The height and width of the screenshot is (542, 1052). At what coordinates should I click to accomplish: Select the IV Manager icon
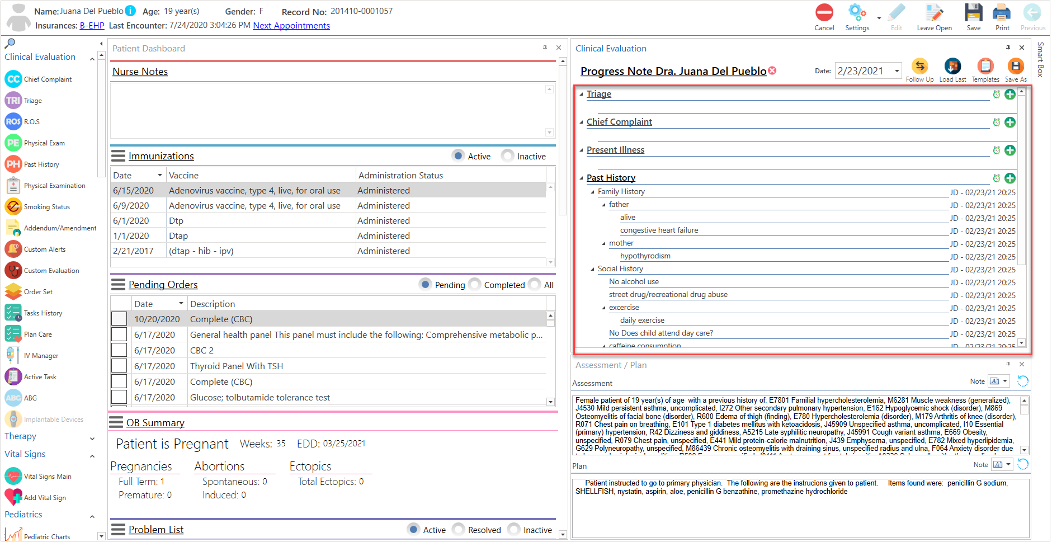tap(13, 355)
